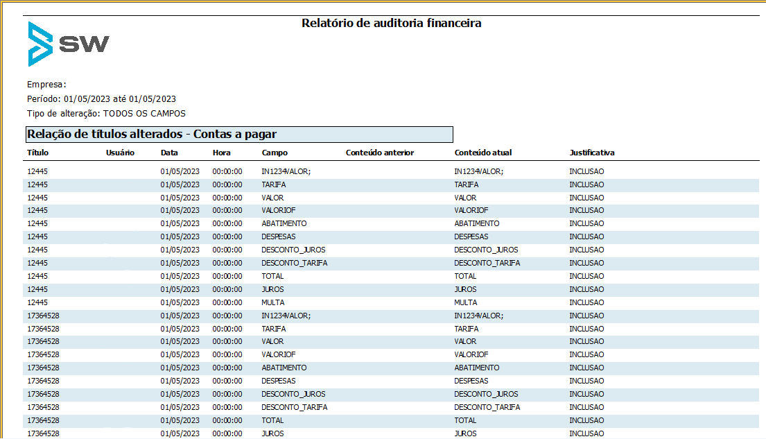Click 'INCLUSAO' in the 17364528 TOTAL row
Viewport: 766px width, 439px height.
586,420
